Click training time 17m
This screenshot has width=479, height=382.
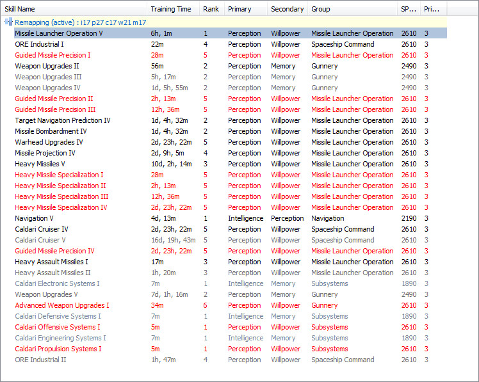[x=158, y=262]
